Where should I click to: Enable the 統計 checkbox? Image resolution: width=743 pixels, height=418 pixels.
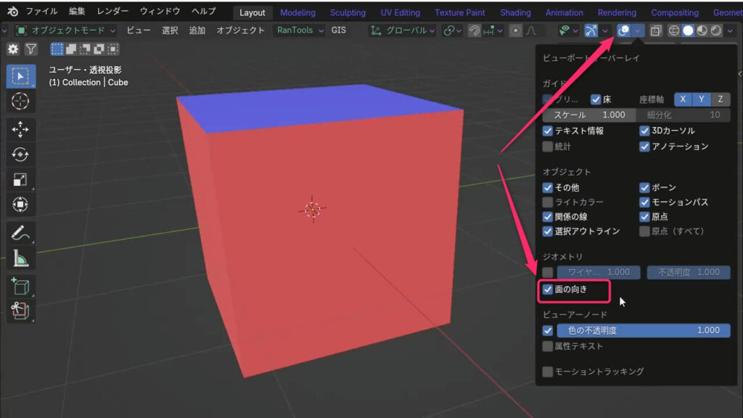548,147
